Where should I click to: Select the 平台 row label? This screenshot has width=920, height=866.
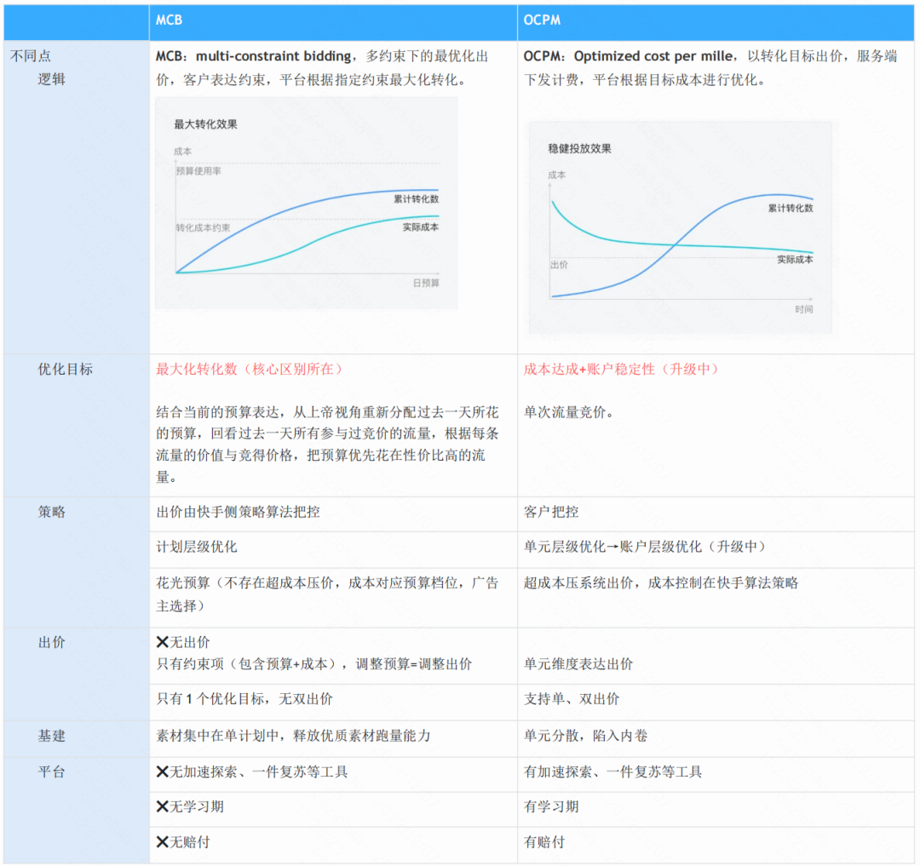point(52,771)
